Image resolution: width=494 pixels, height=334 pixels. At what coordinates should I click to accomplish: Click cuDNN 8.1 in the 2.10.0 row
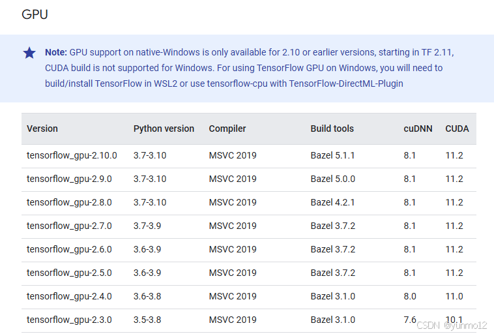coord(409,155)
